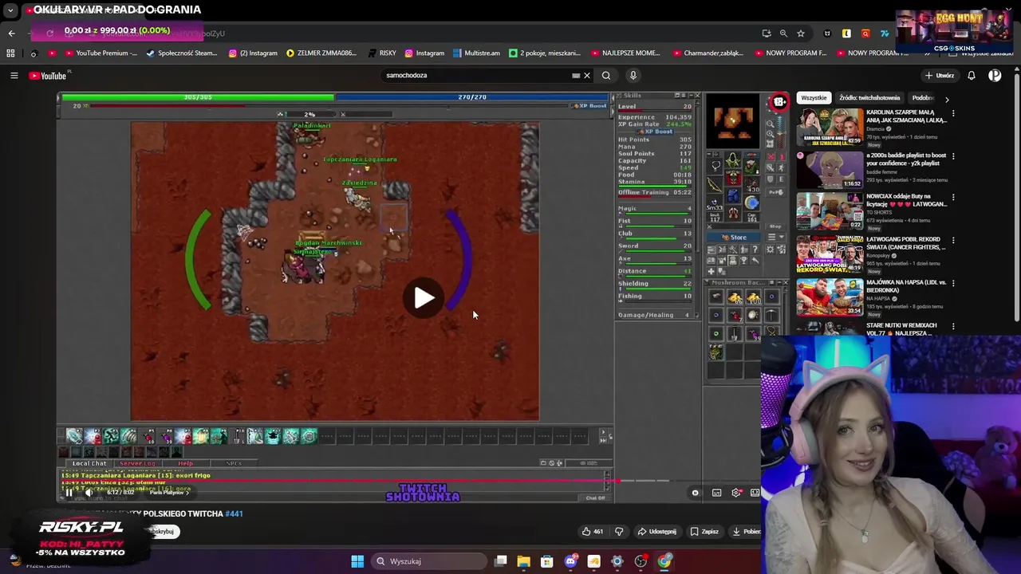Like the video with thumbs up
Image resolution: width=1021 pixels, height=574 pixels.
592,532
